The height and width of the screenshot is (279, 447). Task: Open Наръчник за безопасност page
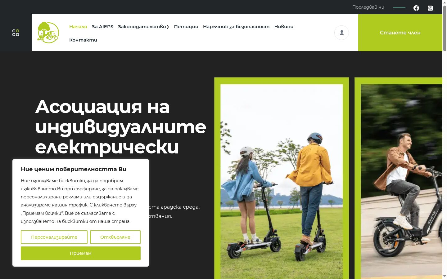point(236,27)
